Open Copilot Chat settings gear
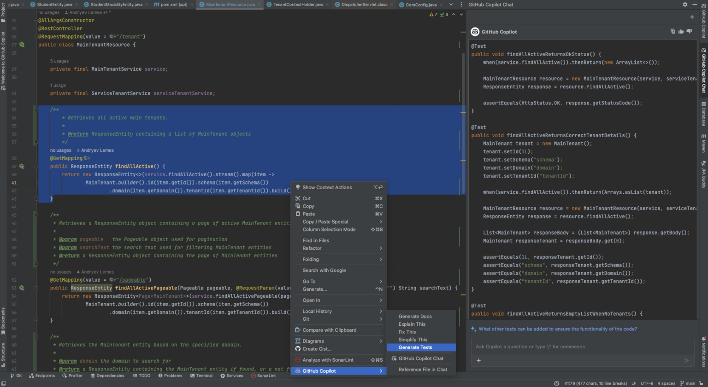The image size is (708, 387). [x=685, y=4]
